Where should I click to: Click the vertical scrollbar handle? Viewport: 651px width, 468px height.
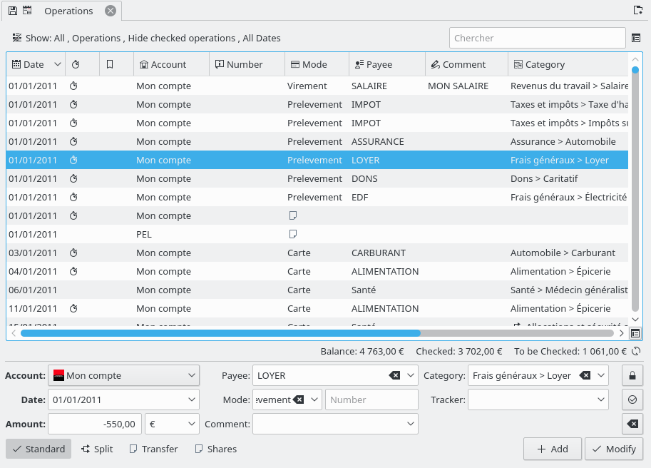[x=635, y=70]
